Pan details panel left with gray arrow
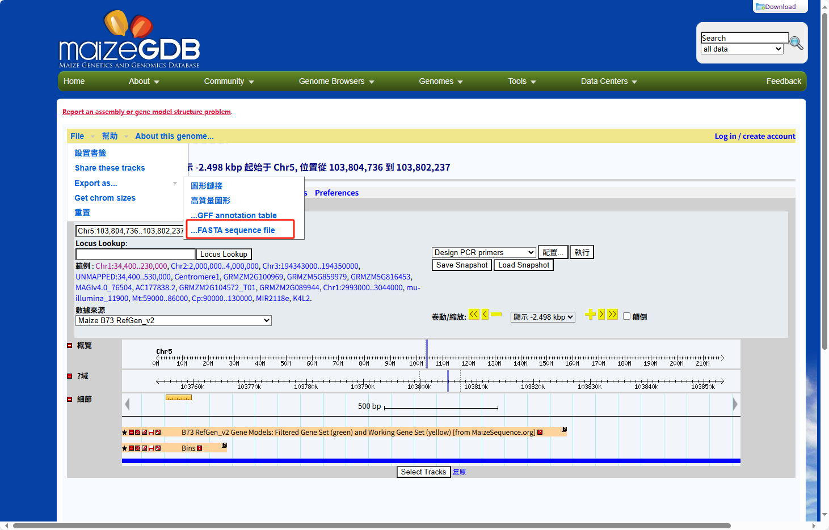The image size is (829, 530). 127,404
